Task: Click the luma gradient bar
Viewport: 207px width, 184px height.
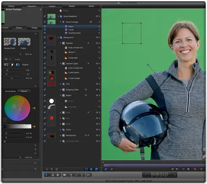Action: pos(17,126)
